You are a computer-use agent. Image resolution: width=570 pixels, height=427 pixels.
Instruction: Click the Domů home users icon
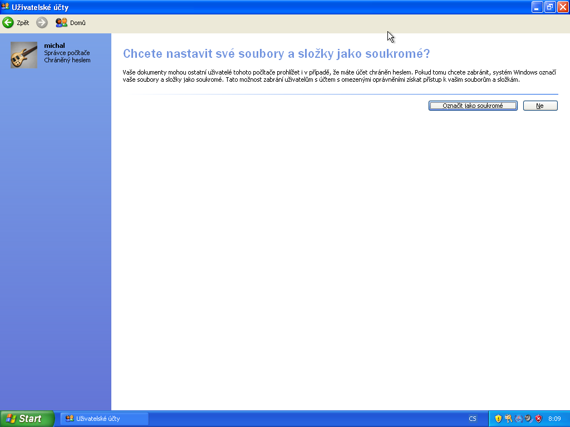[x=61, y=23]
